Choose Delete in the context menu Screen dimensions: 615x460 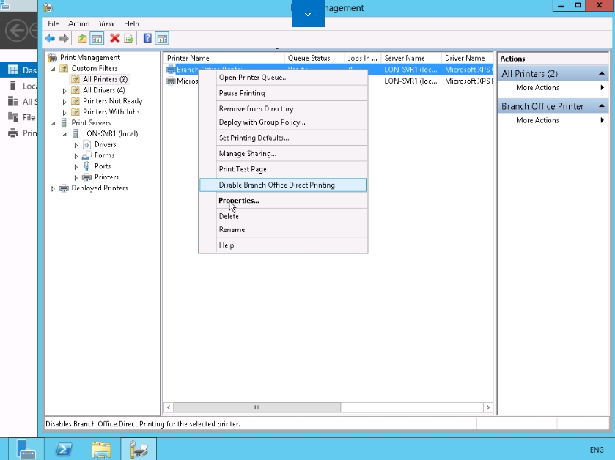(x=283, y=216)
